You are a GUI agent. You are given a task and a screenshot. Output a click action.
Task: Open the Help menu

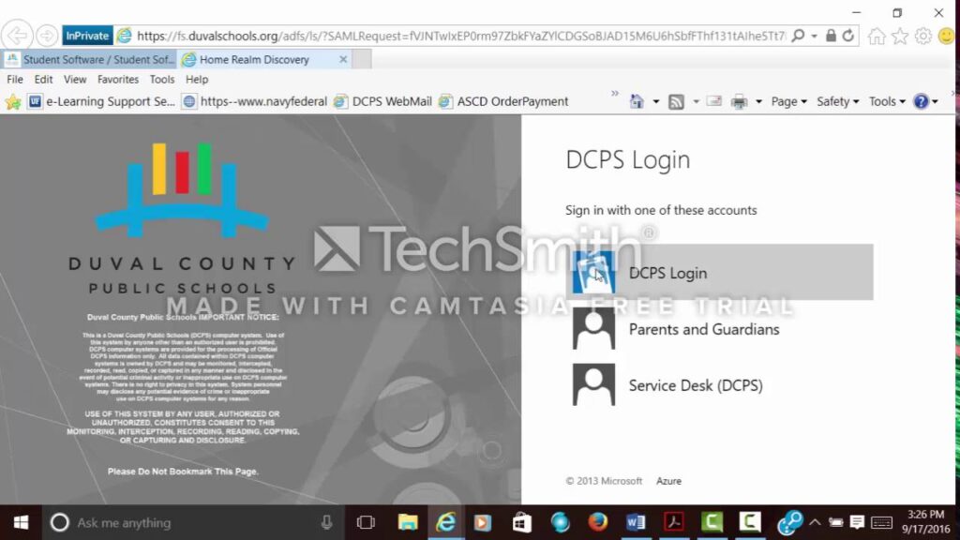(x=197, y=79)
